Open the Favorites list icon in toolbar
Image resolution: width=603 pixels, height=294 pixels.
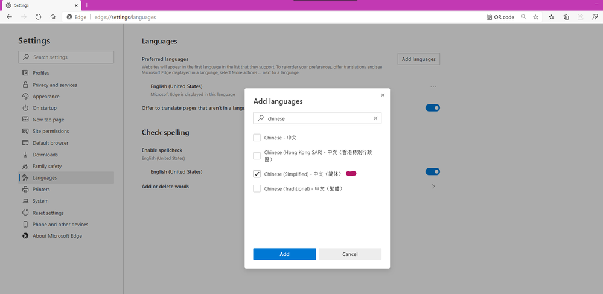(552, 17)
